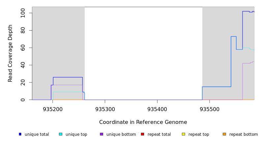Click the purple unique bottom legend swatch
The height and width of the screenshot is (142, 261).
(x=101, y=134)
